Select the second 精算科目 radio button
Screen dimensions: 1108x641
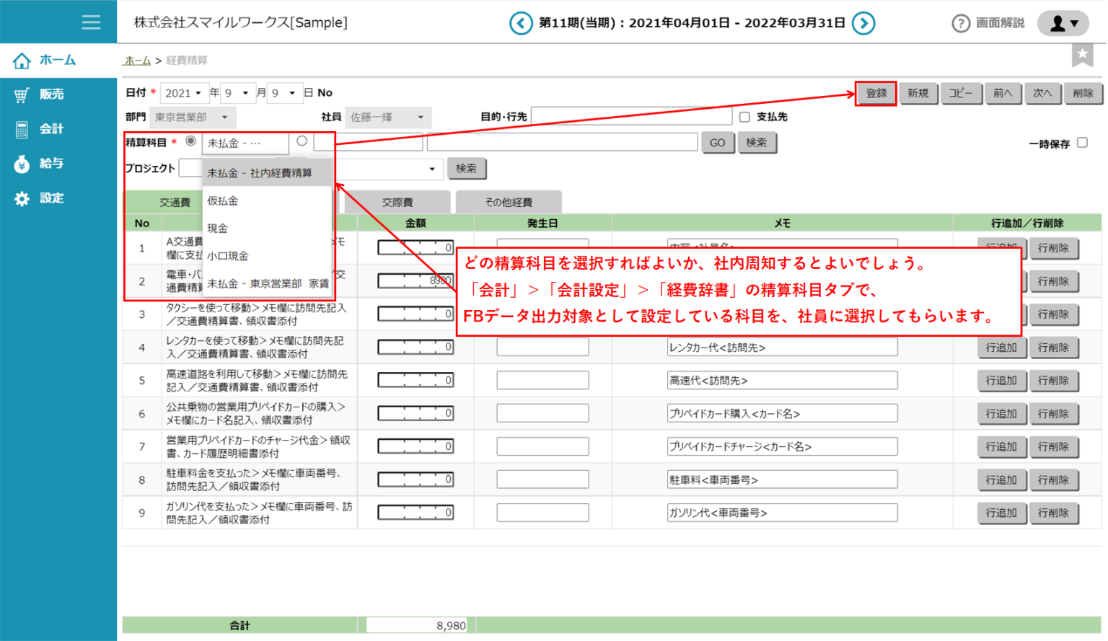[x=302, y=142]
